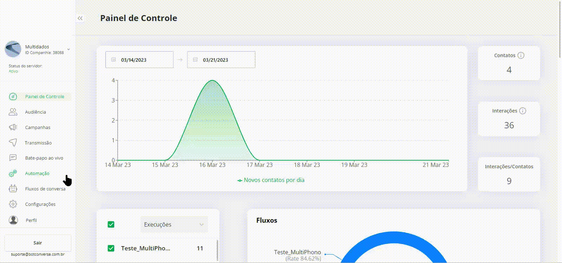Click the Painel de Controle dashboard icon
The width and height of the screenshot is (562, 263).
tap(13, 96)
